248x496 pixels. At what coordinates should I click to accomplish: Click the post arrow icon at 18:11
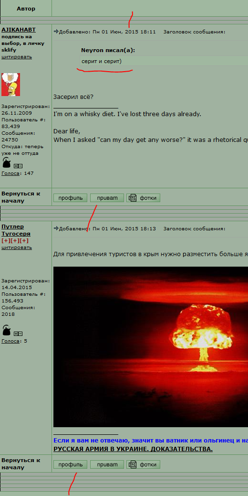tap(56, 32)
